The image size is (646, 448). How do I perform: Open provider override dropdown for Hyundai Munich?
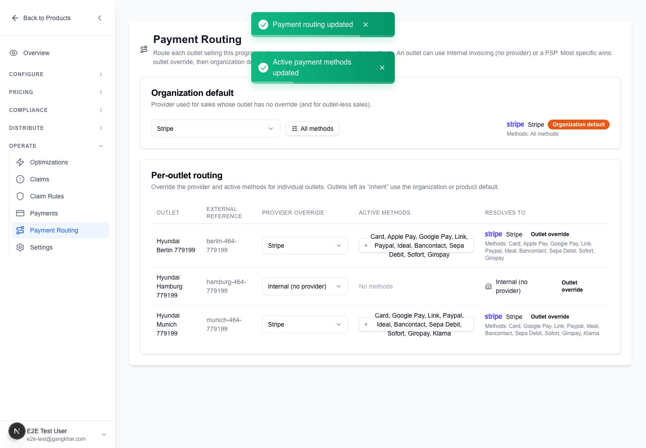pos(305,324)
